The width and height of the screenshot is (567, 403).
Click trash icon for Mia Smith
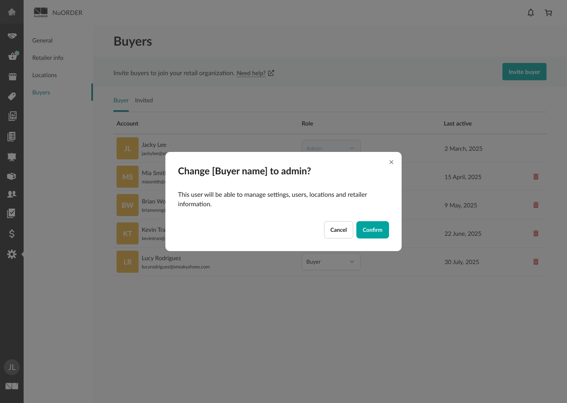tap(535, 177)
